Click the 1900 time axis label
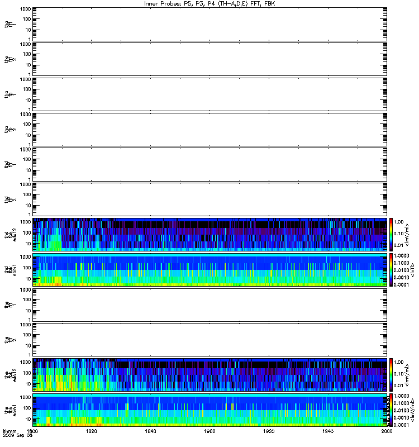 [x=209, y=431]
